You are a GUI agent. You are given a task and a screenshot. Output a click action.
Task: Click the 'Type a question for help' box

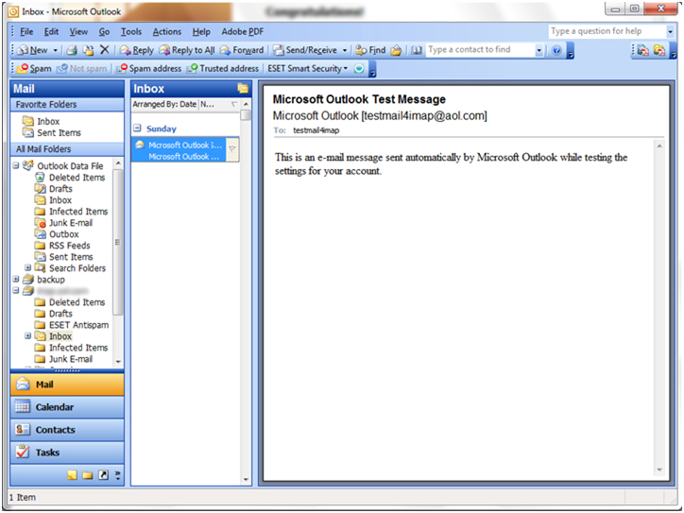[607, 31]
